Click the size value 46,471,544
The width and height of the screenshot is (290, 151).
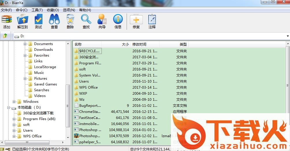(120, 112)
